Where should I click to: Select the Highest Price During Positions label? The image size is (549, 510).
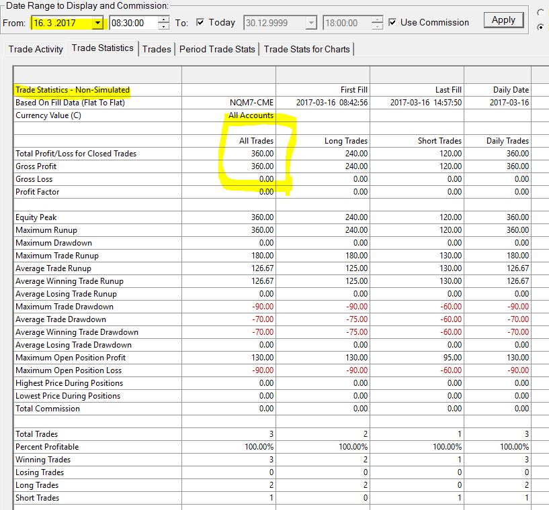[x=69, y=383]
